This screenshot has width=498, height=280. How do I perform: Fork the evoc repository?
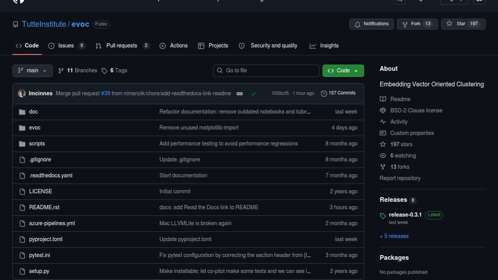[416, 24]
